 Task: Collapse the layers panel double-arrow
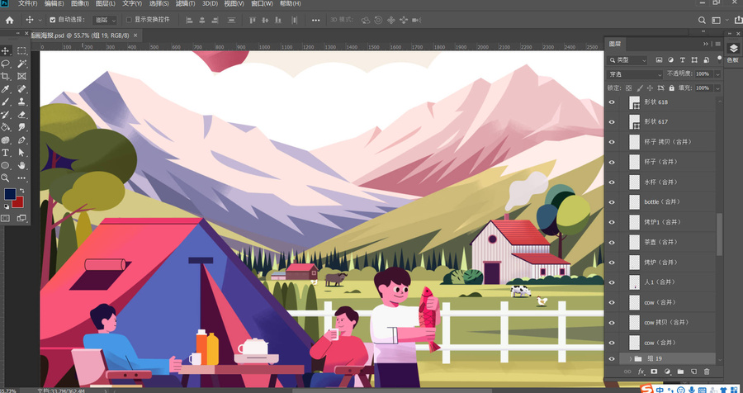(706, 44)
